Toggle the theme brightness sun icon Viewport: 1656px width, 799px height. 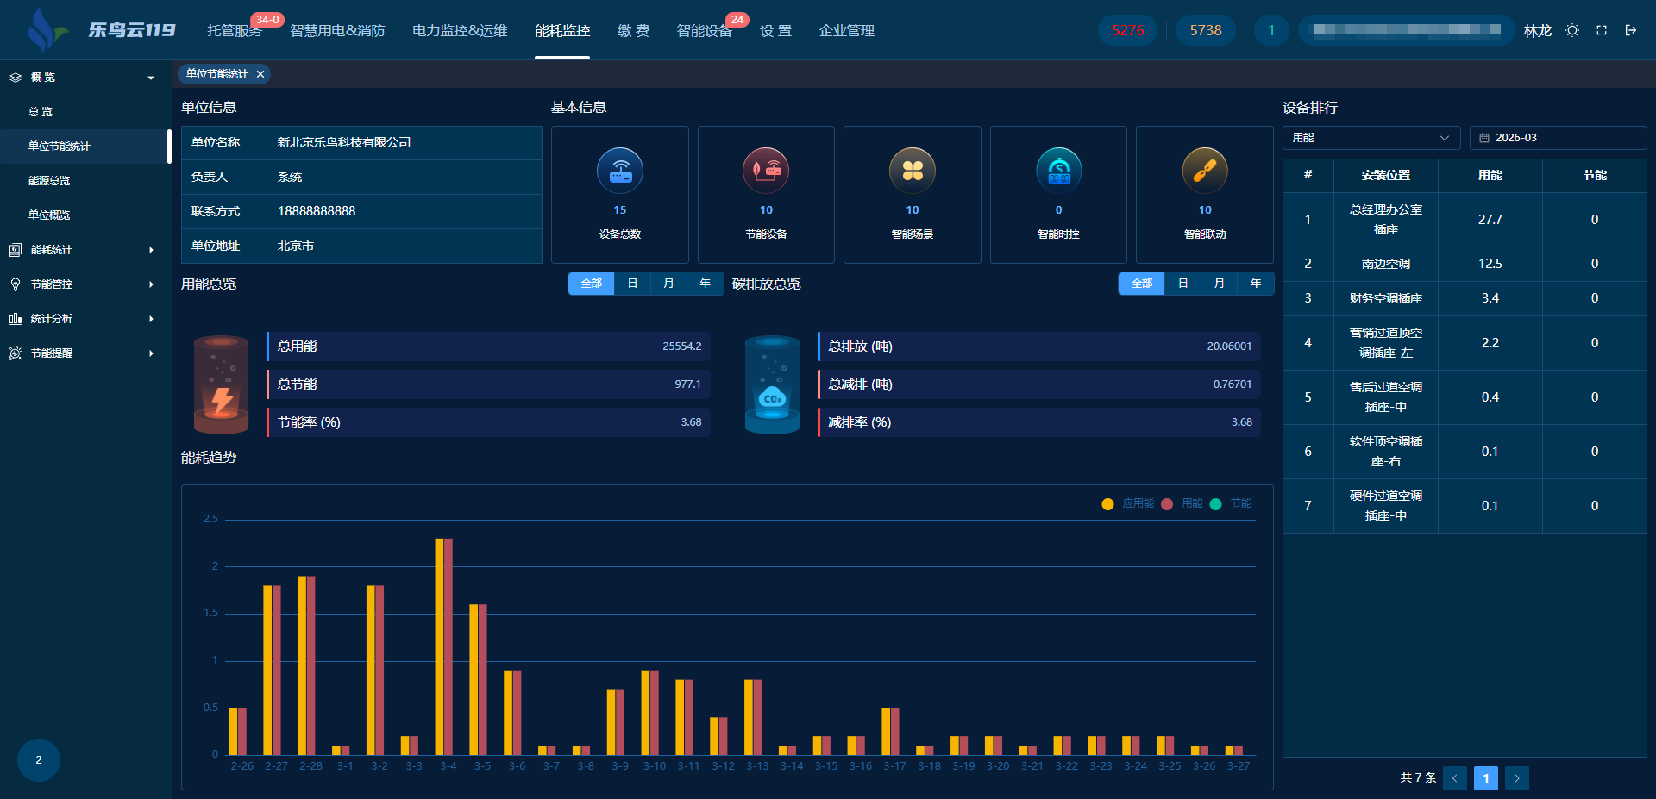(1572, 30)
